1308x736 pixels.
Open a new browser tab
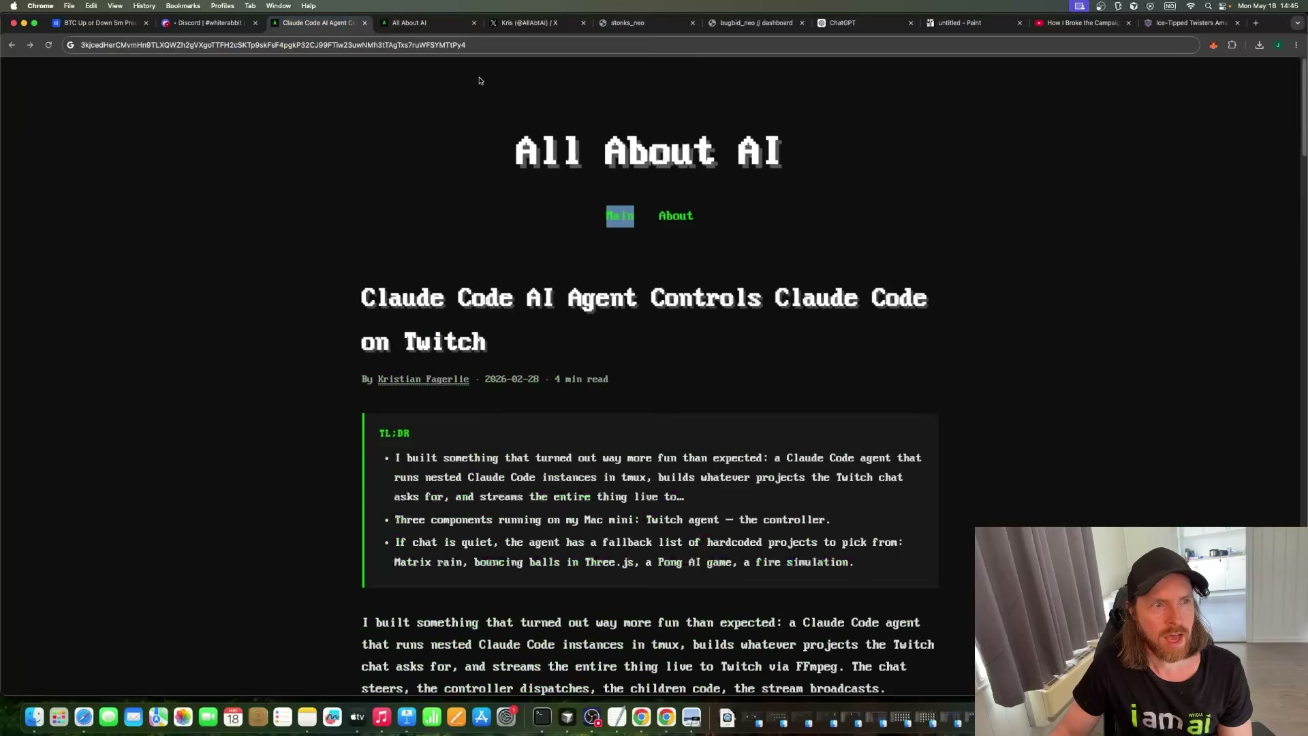(x=1256, y=22)
